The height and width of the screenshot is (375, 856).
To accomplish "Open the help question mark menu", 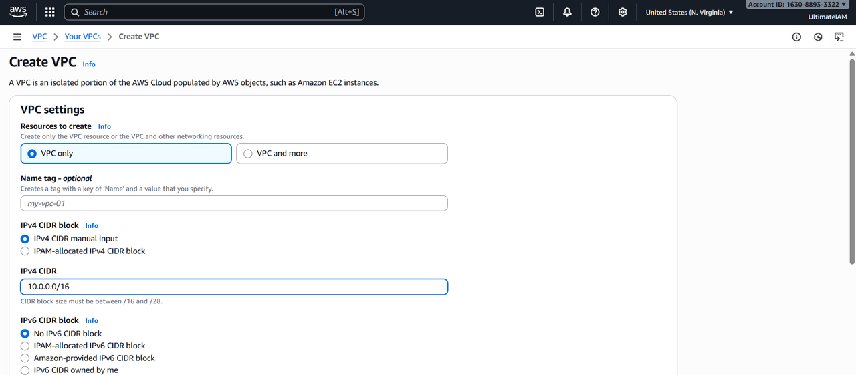I will click(595, 12).
